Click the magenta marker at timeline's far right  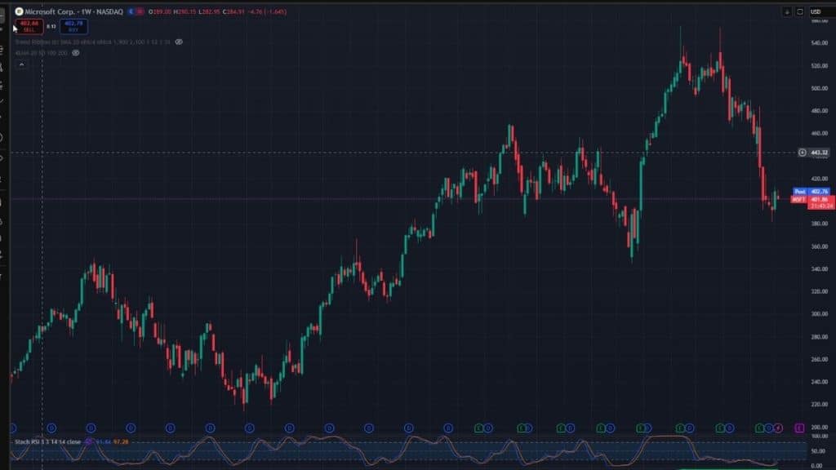(798, 427)
